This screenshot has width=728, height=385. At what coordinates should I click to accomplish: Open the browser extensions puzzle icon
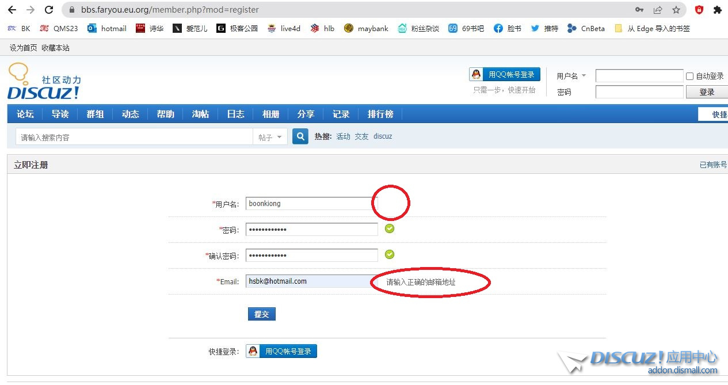pos(717,10)
